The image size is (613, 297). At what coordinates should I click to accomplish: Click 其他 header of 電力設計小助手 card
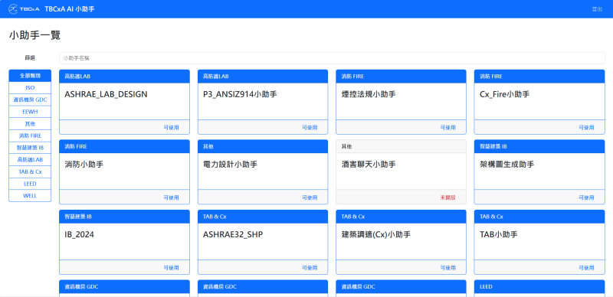[x=263, y=146]
